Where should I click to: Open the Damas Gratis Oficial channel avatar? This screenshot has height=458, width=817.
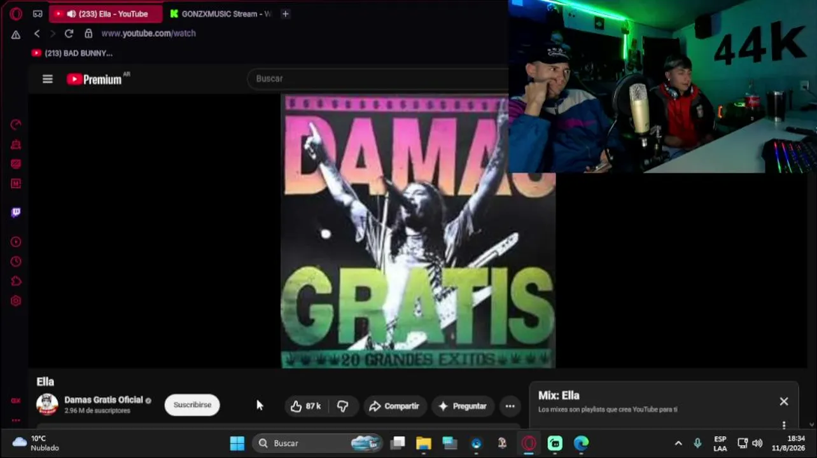[x=47, y=405]
